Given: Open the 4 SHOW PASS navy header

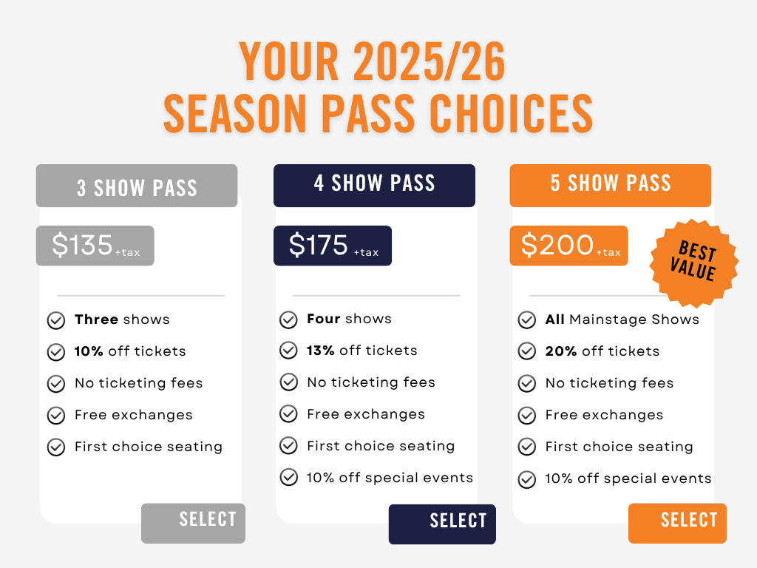Looking at the screenshot, I should [374, 186].
